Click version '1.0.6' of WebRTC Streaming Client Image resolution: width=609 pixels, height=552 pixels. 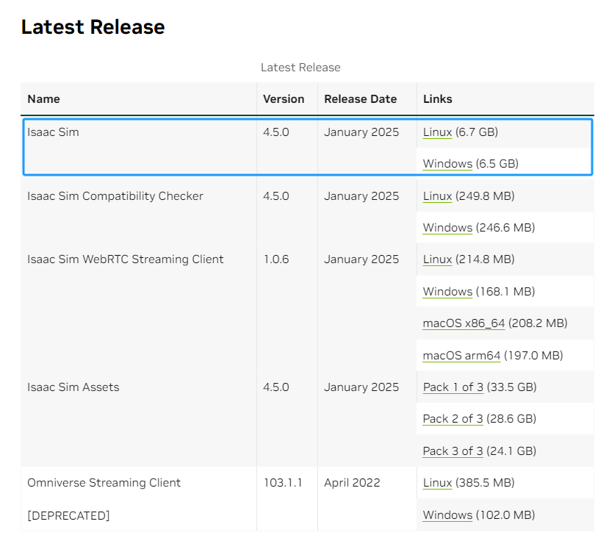pyautogui.click(x=276, y=259)
